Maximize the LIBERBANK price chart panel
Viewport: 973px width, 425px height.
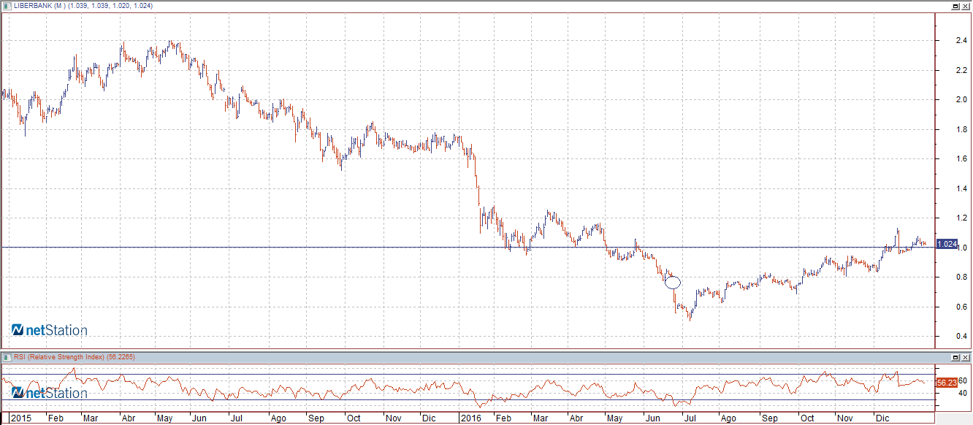[955, 5]
